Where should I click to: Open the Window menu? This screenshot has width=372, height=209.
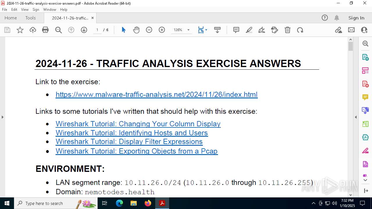pos(50,9)
